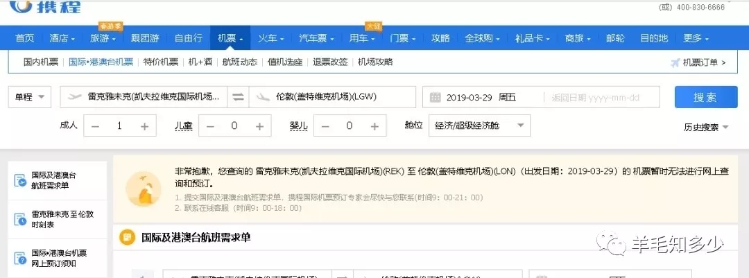Open 机+酒 sub-navigation link
The width and height of the screenshot is (749, 278).
pyautogui.click(x=200, y=62)
